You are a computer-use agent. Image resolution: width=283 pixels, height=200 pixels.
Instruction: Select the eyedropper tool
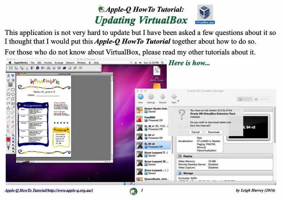click(x=13, y=108)
